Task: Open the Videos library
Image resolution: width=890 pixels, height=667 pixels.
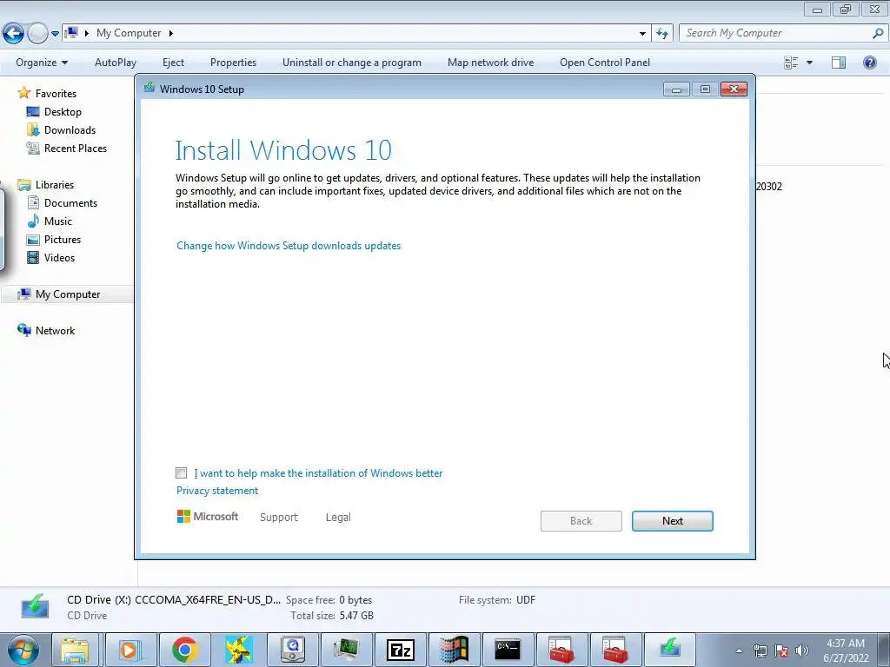Action: [59, 257]
